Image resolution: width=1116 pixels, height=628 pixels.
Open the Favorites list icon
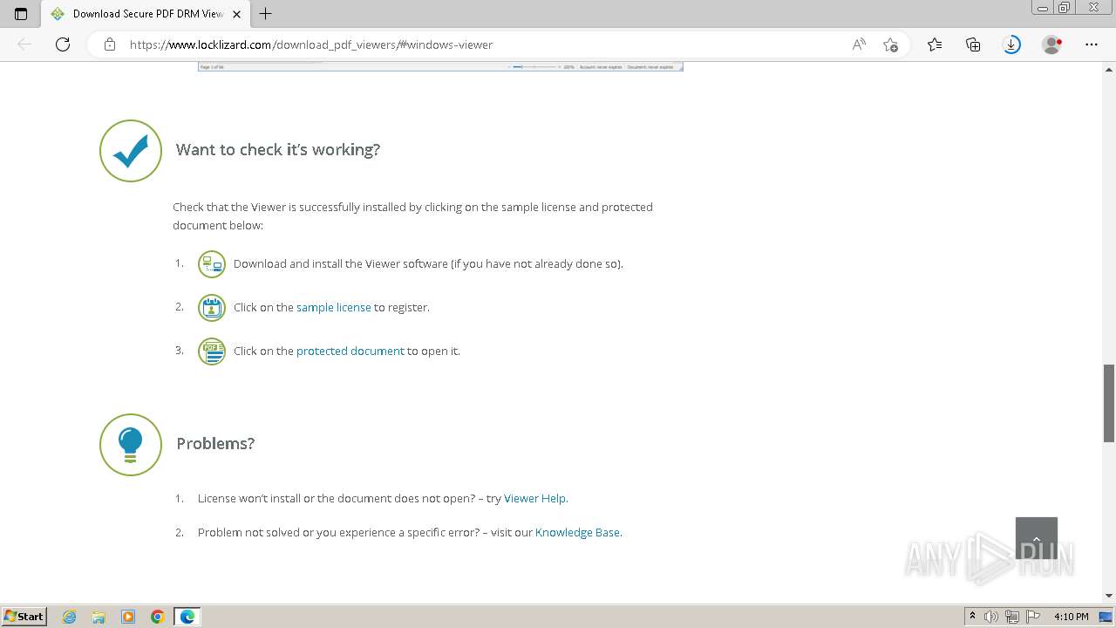(935, 44)
